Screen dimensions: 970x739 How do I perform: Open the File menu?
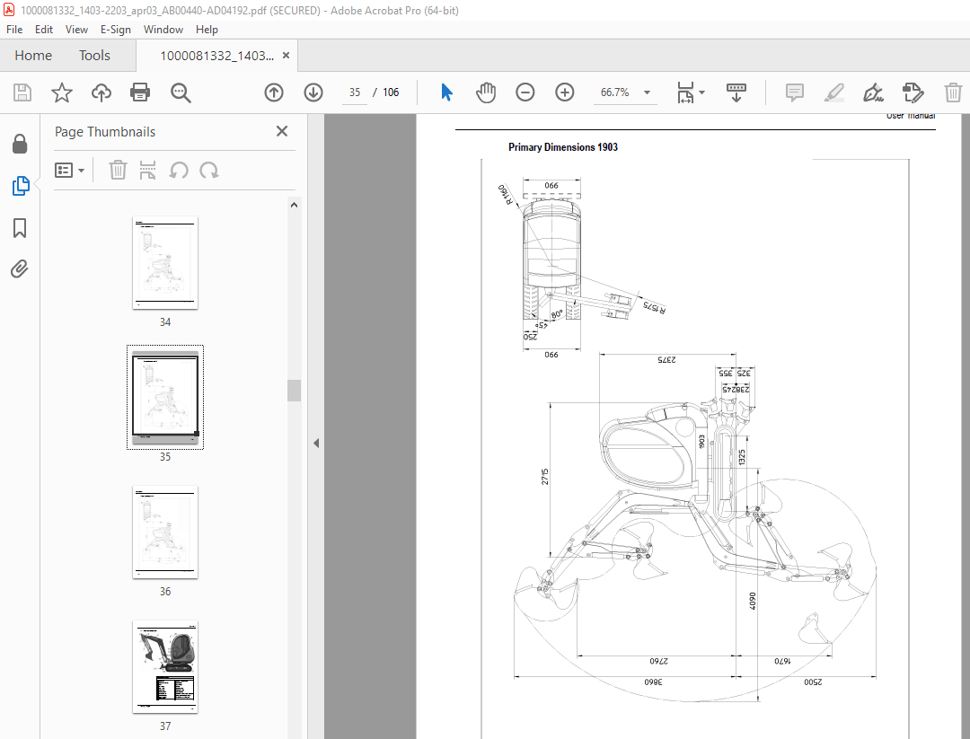coord(14,29)
